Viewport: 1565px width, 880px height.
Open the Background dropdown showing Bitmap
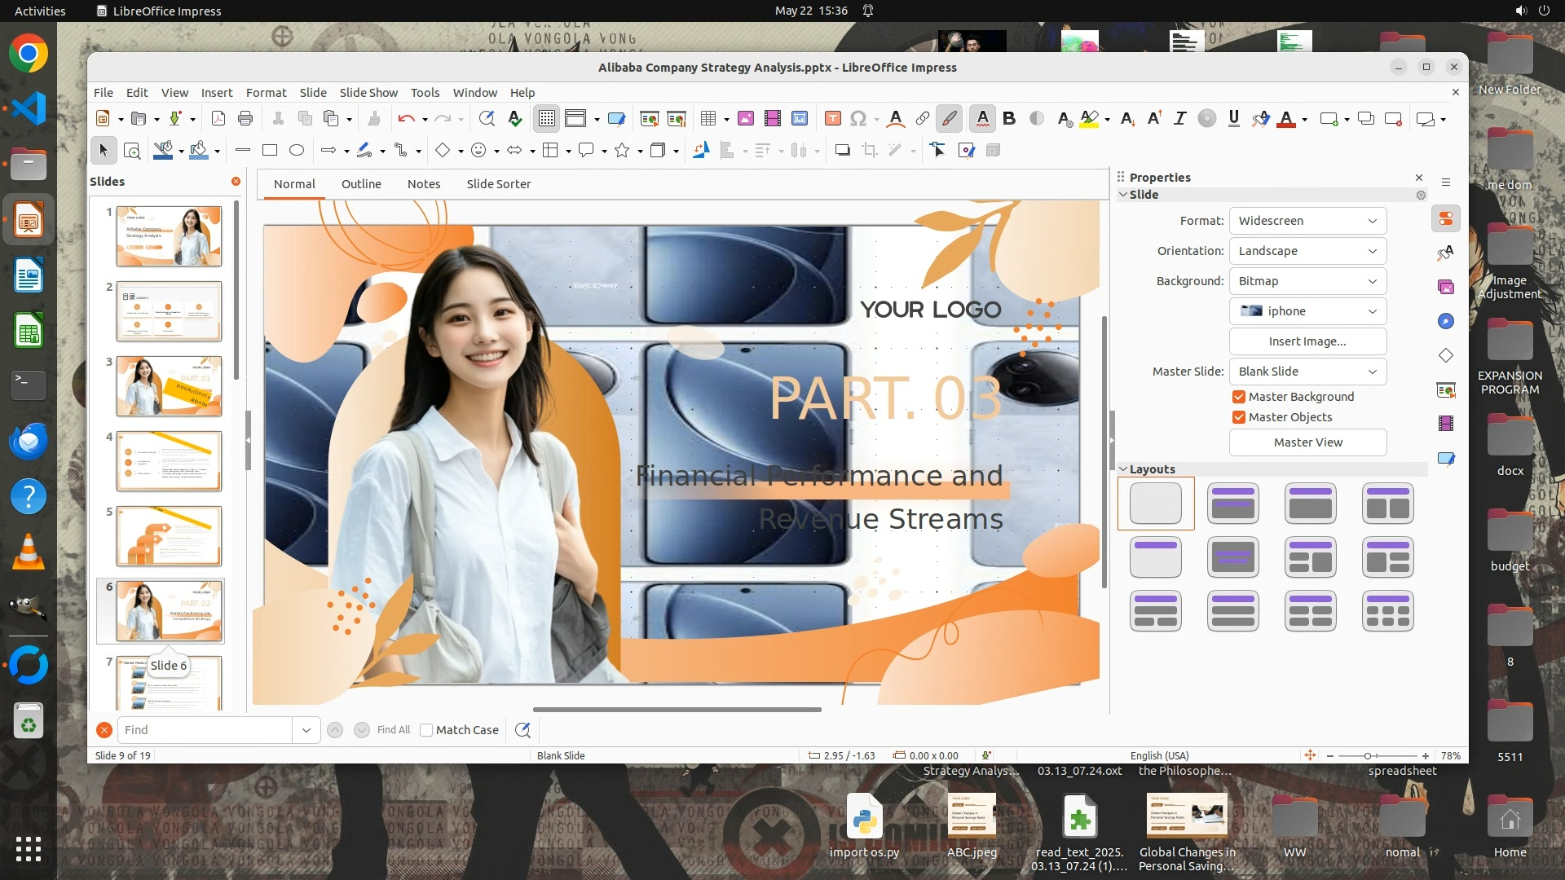[1307, 281]
